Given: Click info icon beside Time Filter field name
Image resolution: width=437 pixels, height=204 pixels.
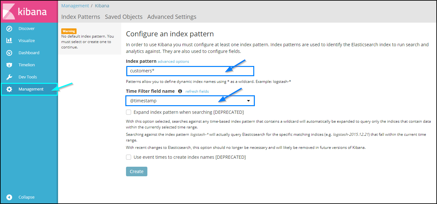Looking at the screenshot, I should tap(180, 91).
